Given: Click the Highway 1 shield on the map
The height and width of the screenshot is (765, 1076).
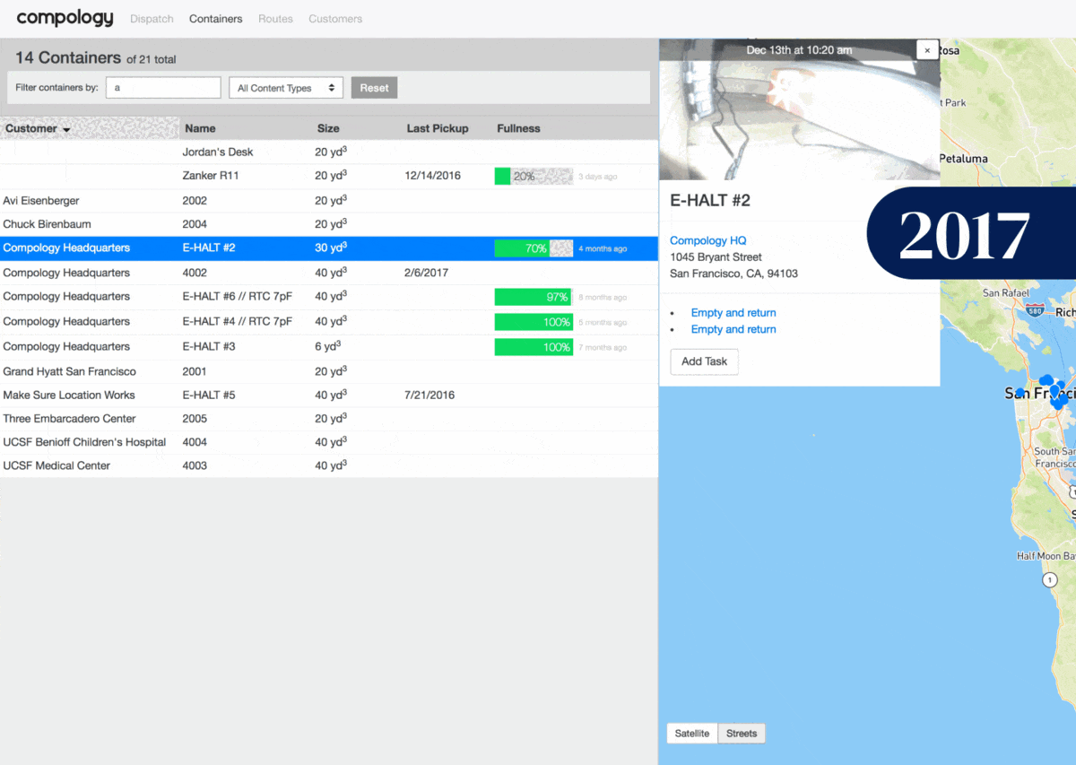Looking at the screenshot, I should coord(1049,580).
